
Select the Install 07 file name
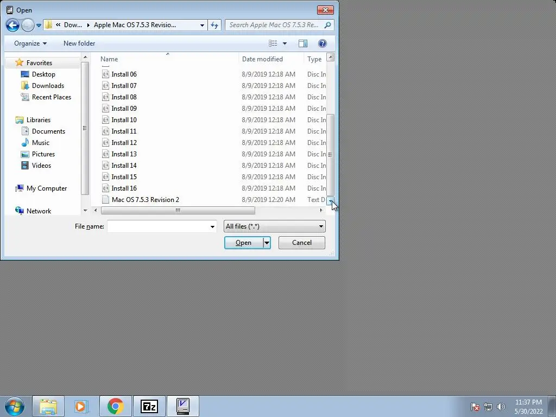coord(124,85)
